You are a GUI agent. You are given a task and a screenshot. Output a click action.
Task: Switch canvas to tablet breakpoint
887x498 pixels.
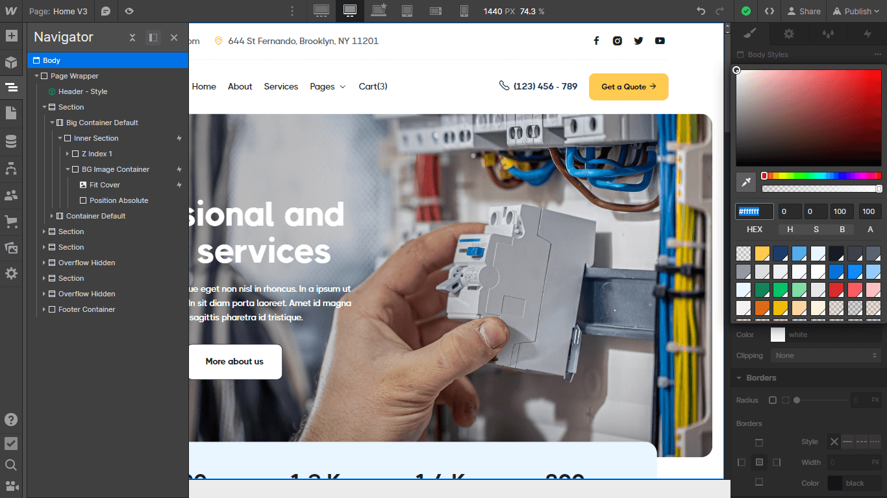pyautogui.click(x=407, y=11)
